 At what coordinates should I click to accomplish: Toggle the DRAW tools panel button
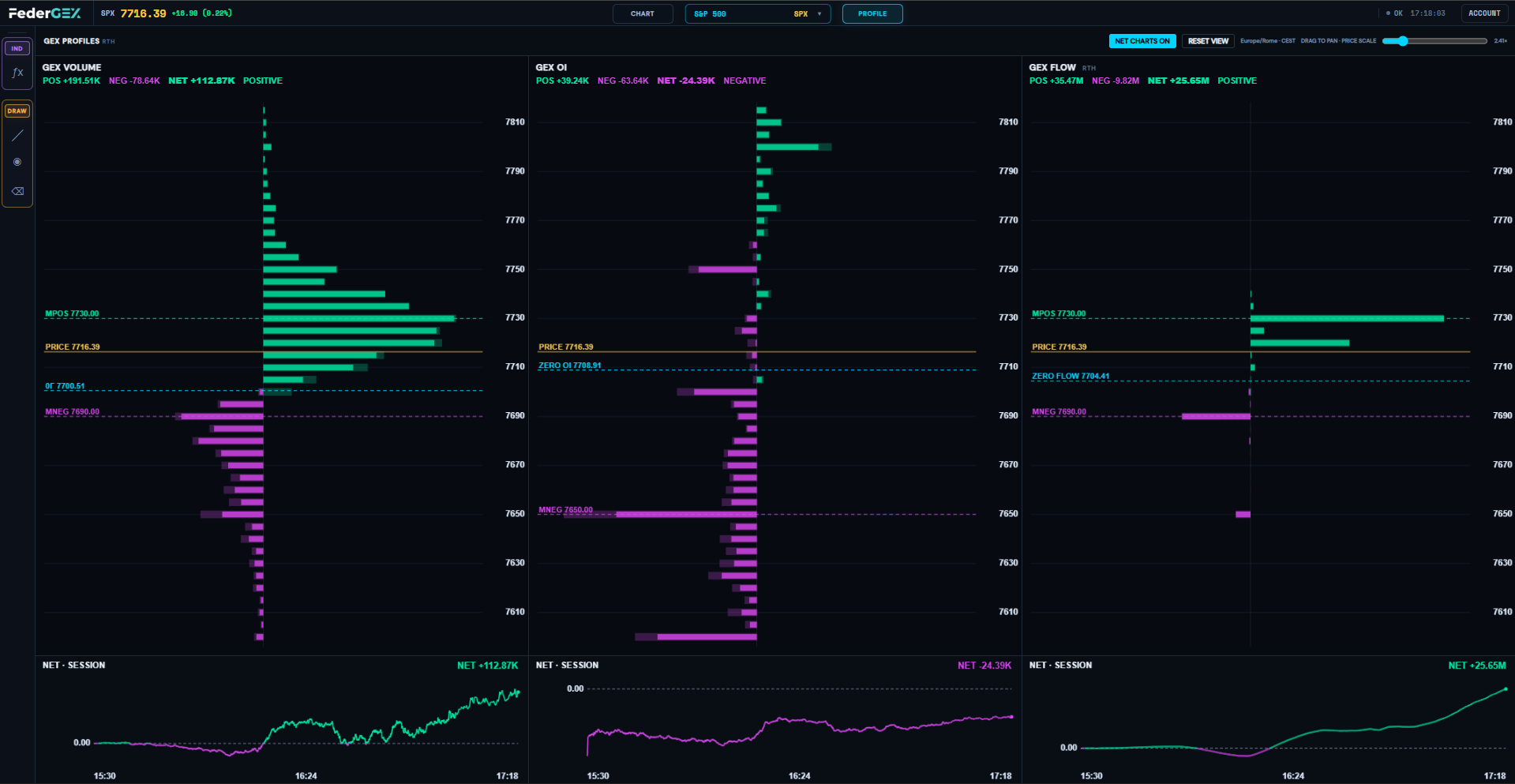(x=17, y=111)
